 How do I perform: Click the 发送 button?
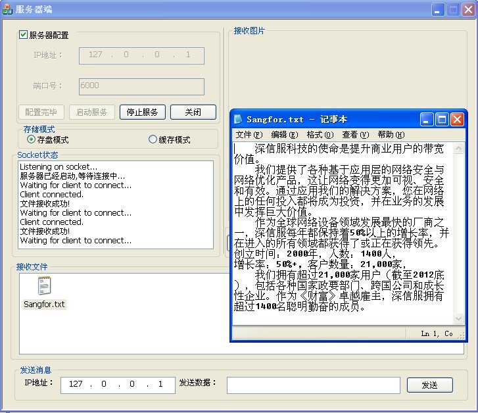[430, 385]
